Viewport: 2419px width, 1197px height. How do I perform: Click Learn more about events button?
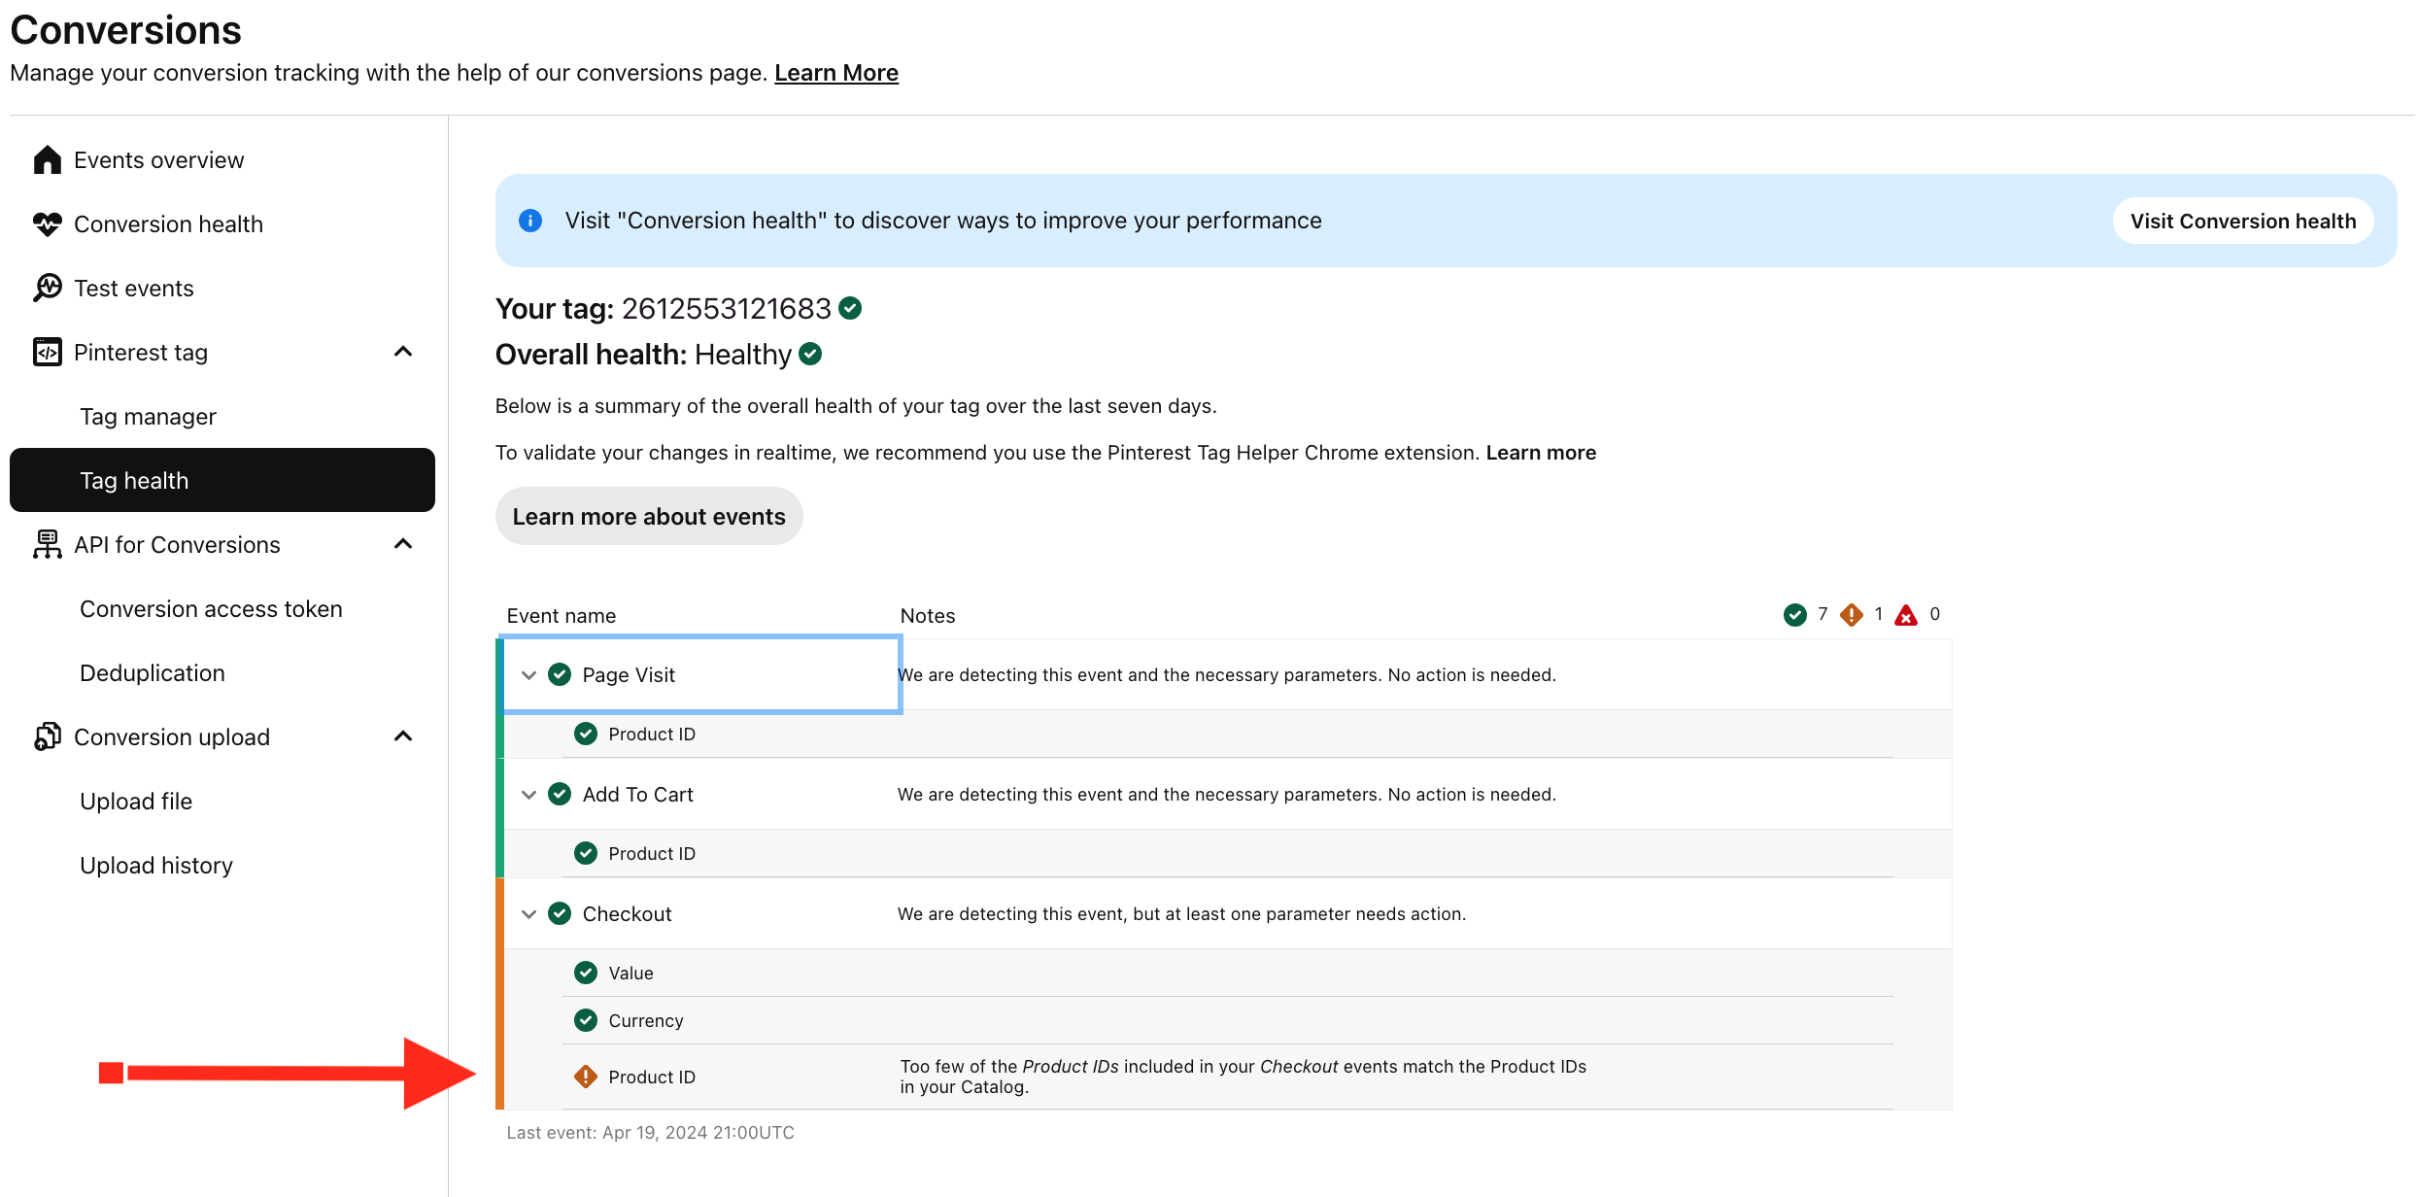click(649, 517)
